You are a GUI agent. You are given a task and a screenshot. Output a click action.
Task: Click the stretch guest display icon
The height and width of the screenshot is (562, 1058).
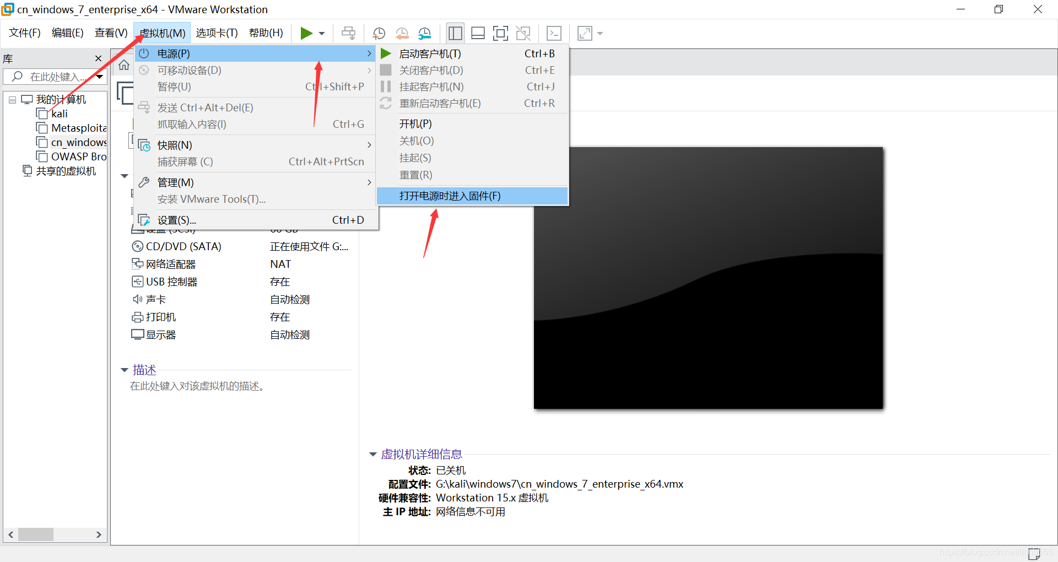[x=585, y=33]
